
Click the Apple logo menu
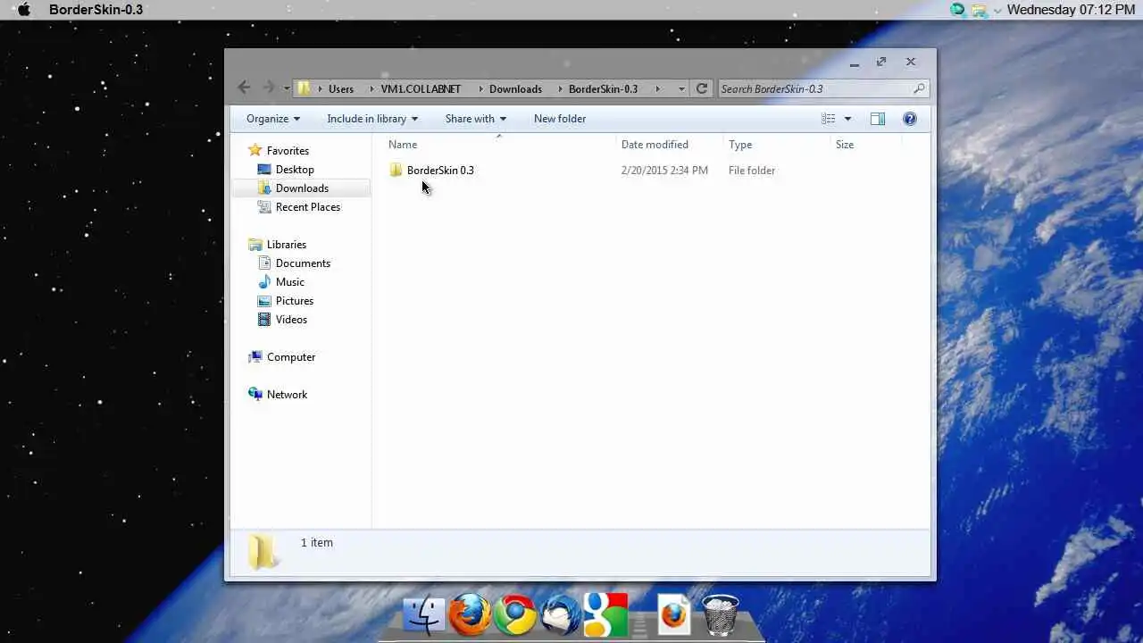(x=24, y=10)
